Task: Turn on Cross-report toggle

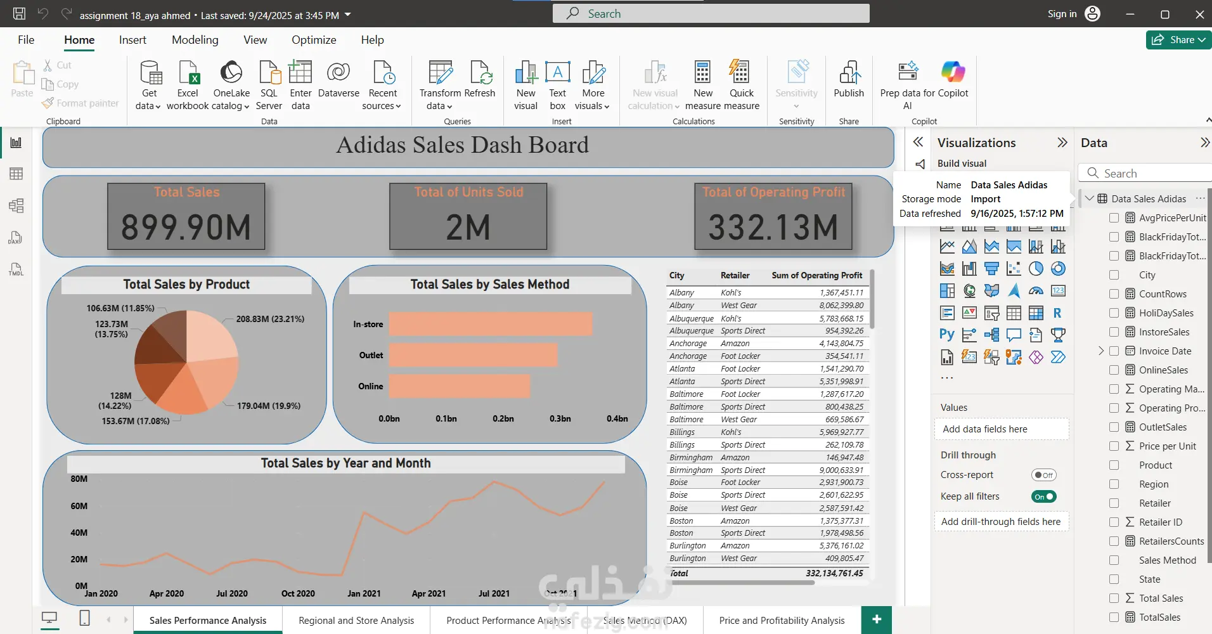Action: pyautogui.click(x=1043, y=475)
